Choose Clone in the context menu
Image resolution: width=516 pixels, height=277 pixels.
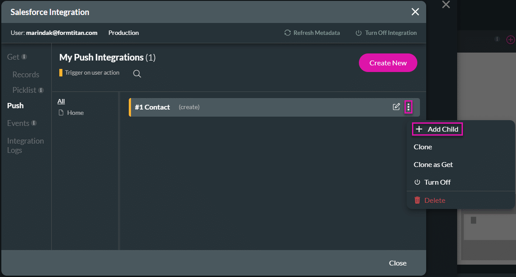tap(423, 147)
